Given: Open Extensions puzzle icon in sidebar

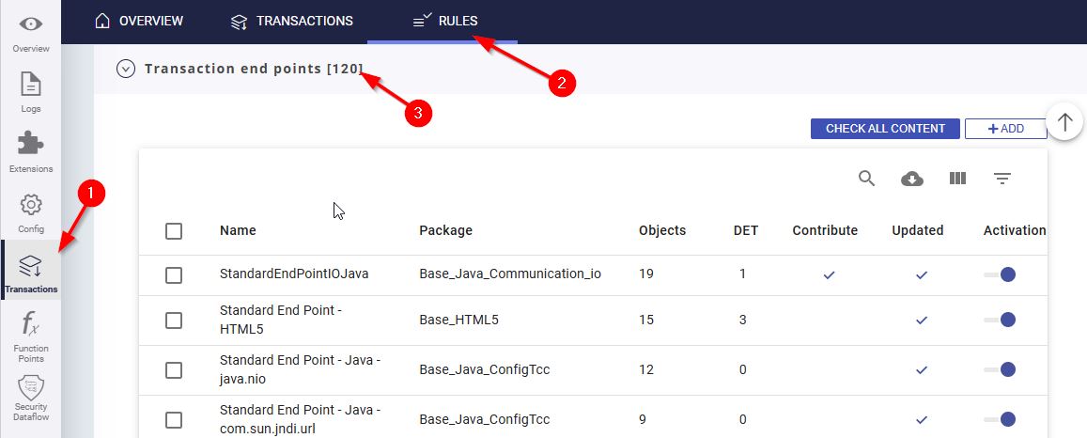Looking at the screenshot, I should click(x=31, y=150).
